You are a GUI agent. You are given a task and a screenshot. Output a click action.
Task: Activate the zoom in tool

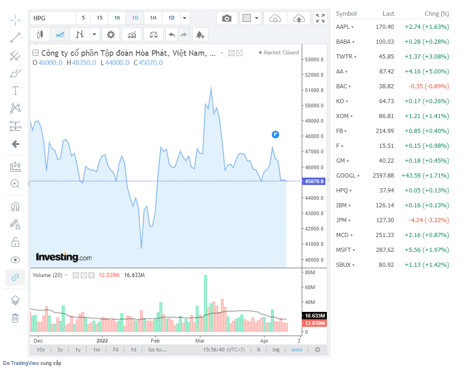[x=15, y=184]
